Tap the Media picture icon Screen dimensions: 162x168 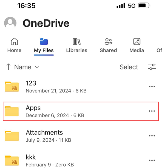[x=137, y=41]
